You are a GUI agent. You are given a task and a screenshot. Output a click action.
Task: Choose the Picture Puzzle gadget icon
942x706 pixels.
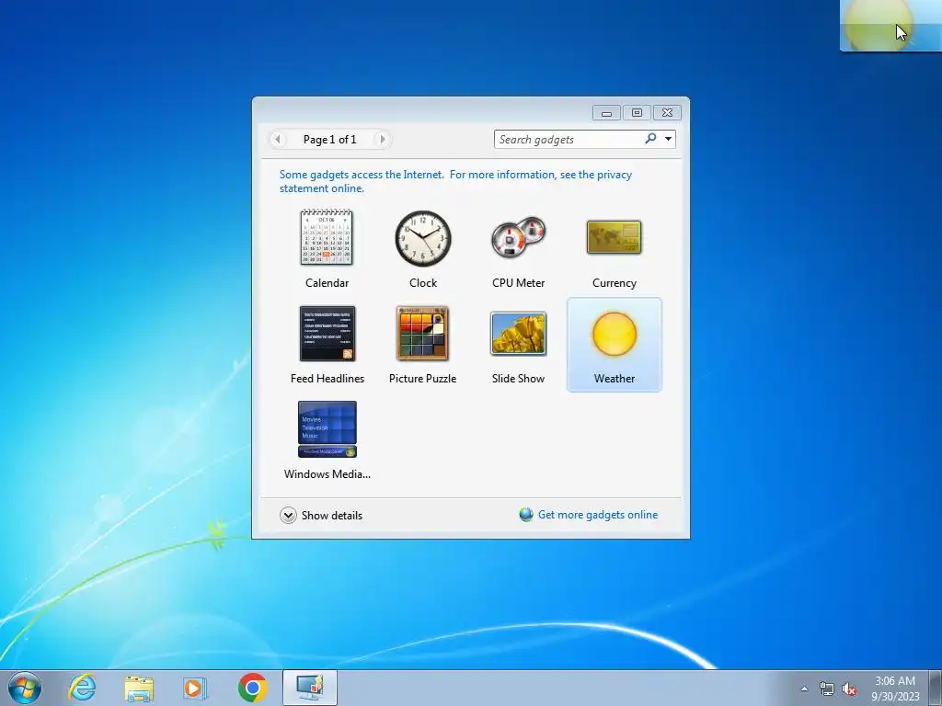click(422, 333)
